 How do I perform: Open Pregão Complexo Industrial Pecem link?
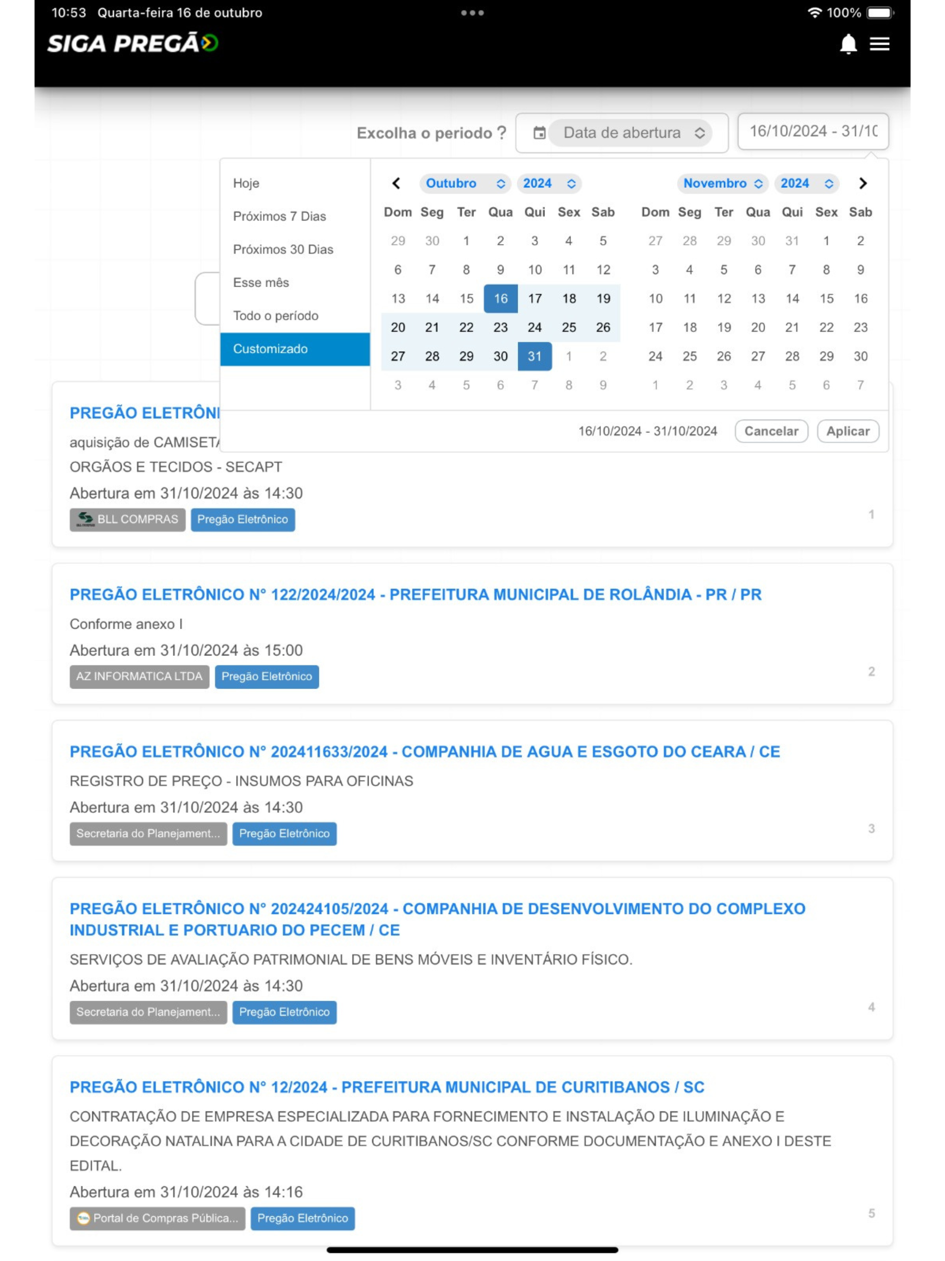437,919
